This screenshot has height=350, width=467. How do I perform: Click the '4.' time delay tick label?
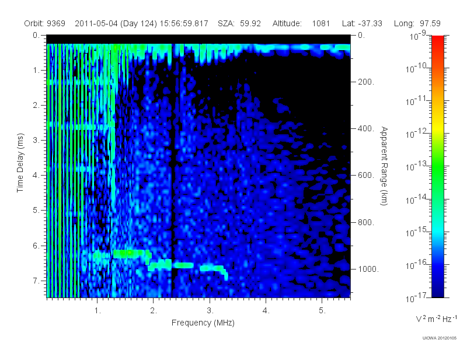point(36,176)
